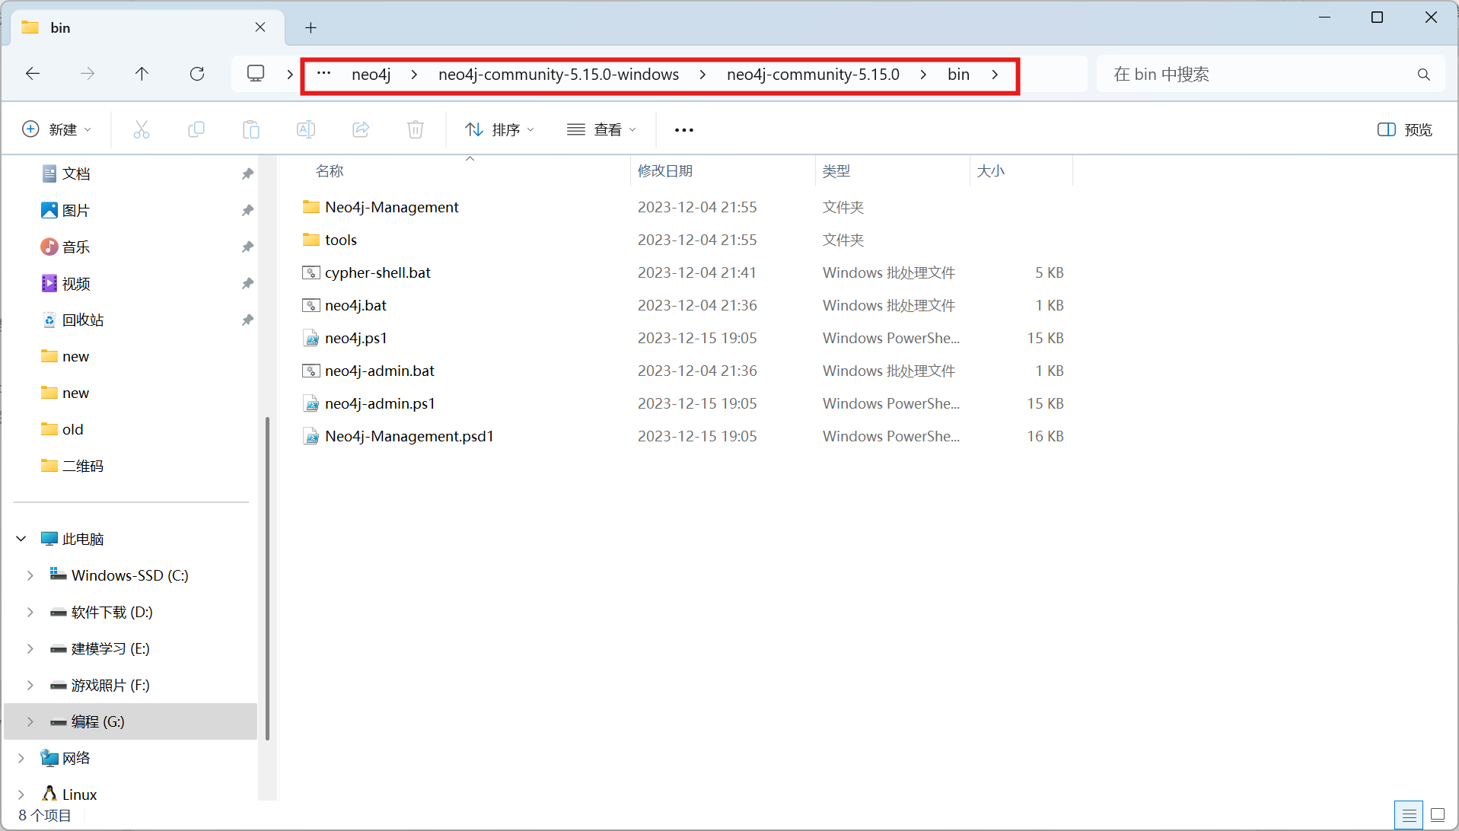Open the See more options ellipsis menu
1459x831 pixels.
(x=684, y=130)
